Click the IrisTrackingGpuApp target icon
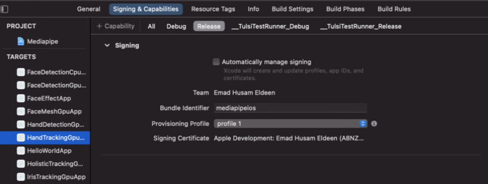 pos(21,177)
